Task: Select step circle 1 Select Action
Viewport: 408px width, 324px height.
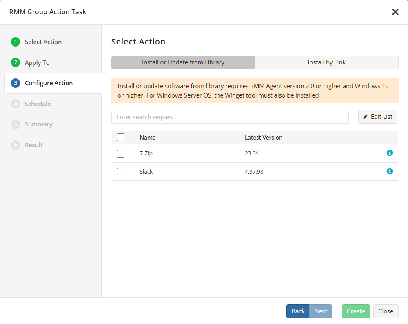Action: (x=15, y=42)
